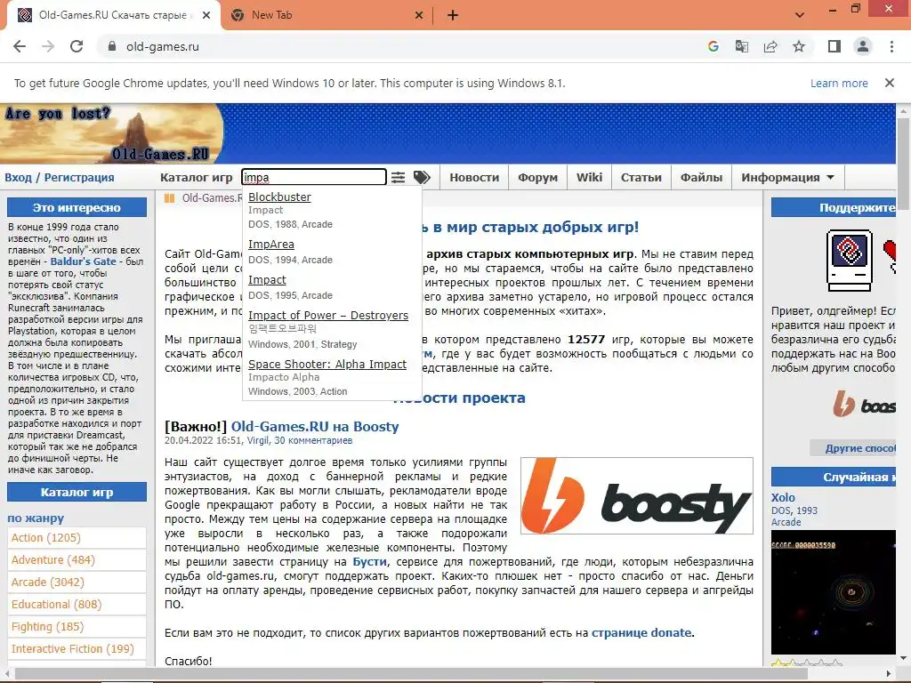Screen dimensions: 911x683
Task: Bookmark this tab with star
Action: click(799, 46)
